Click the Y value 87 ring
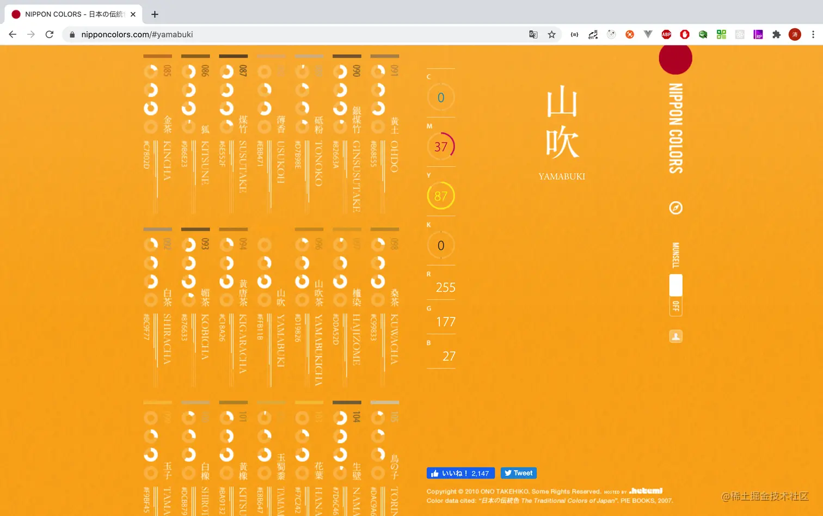Image resolution: width=823 pixels, height=516 pixels. (441, 196)
